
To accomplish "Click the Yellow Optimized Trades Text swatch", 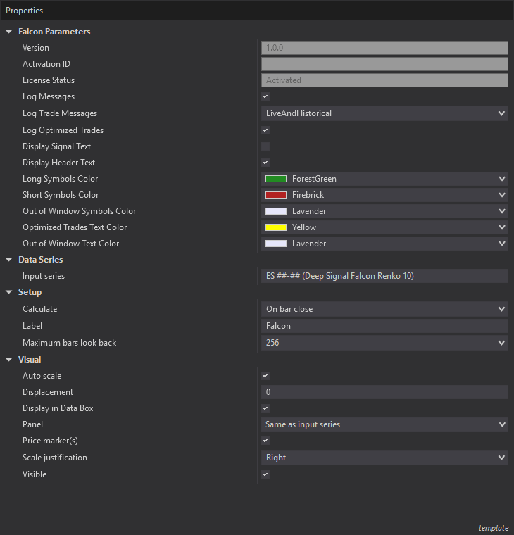I will 275,227.
